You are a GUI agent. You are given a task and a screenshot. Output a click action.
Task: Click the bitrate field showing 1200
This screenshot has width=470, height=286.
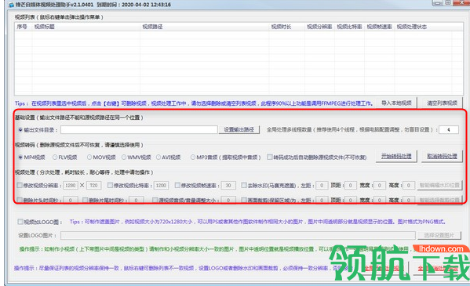tap(161, 186)
